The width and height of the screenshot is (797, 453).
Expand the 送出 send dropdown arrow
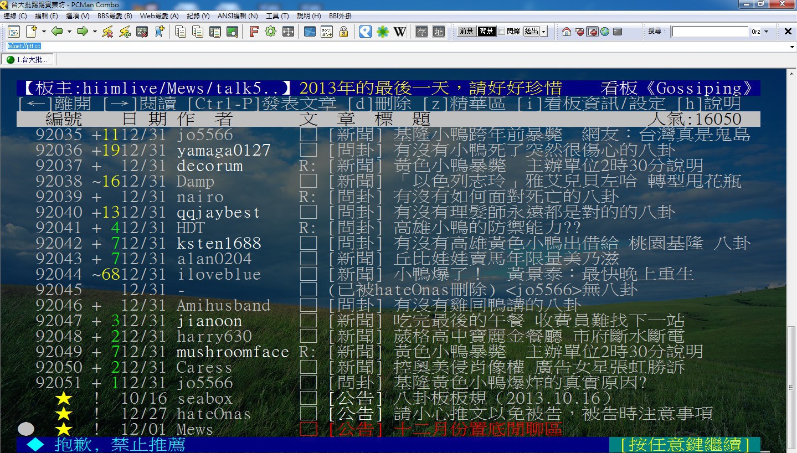(544, 32)
